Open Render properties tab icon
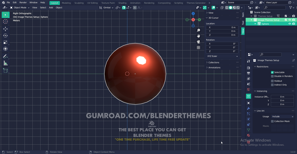The image size is (297, 154). coord(249,68)
